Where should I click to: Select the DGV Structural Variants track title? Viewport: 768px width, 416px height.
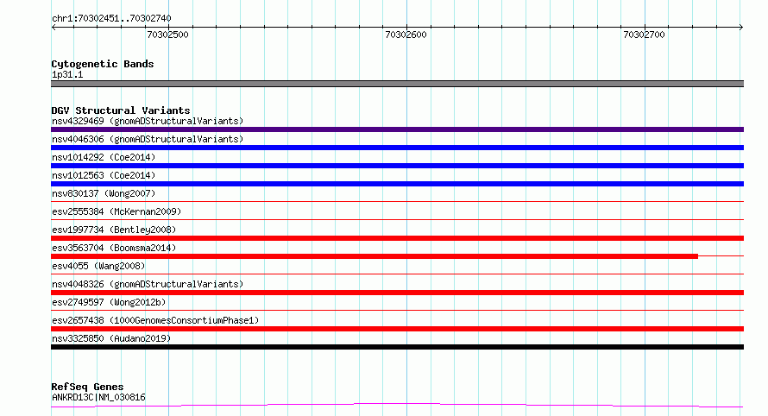pyautogui.click(x=121, y=110)
